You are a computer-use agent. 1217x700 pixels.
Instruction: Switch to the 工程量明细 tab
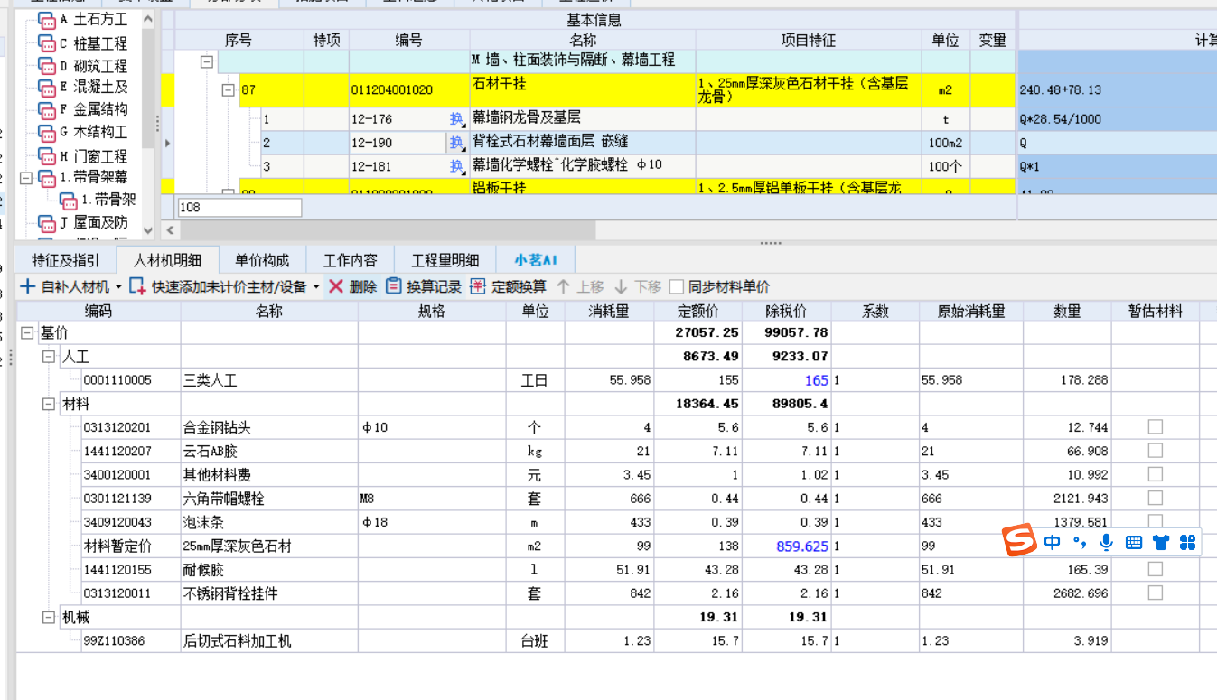[445, 260]
